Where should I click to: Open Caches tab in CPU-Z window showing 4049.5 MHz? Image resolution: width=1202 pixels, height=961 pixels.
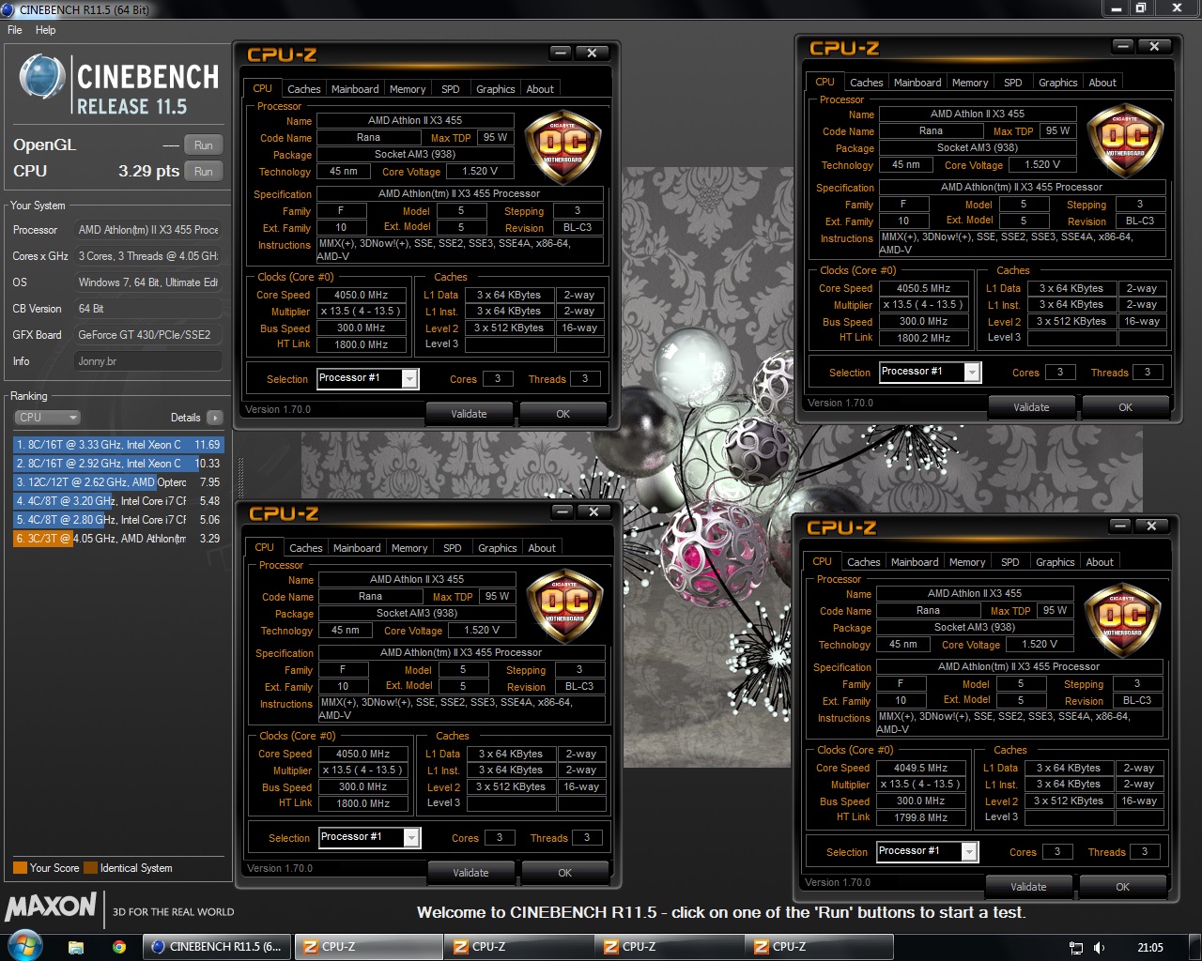pos(863,562)
